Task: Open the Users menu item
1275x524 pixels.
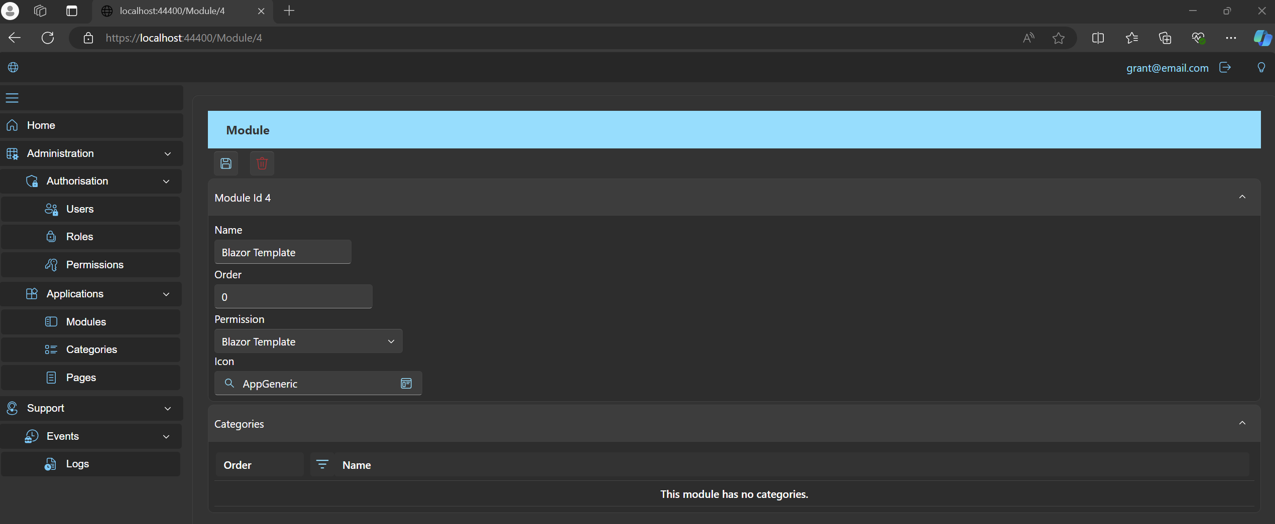Action: pyautogui.click(x=80, y=209)
